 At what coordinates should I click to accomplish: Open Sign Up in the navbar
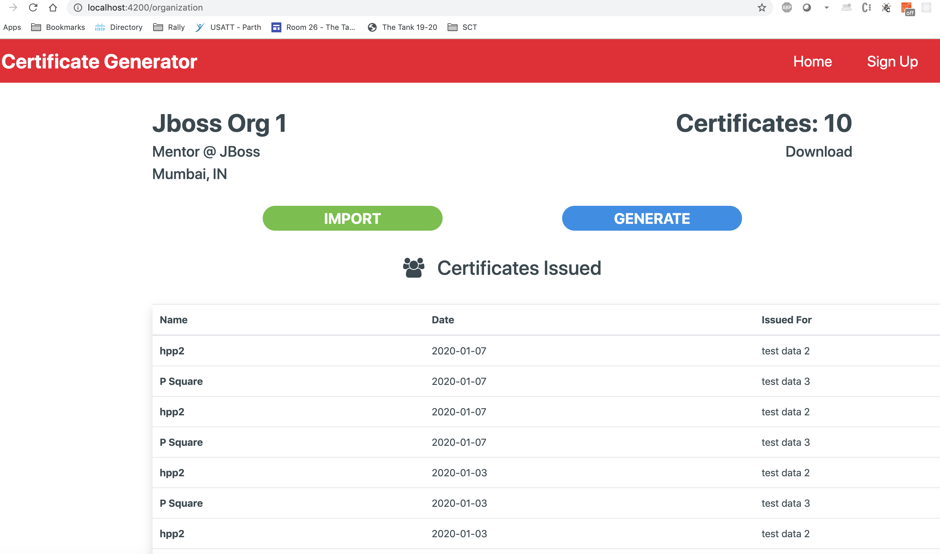point(892,62)
